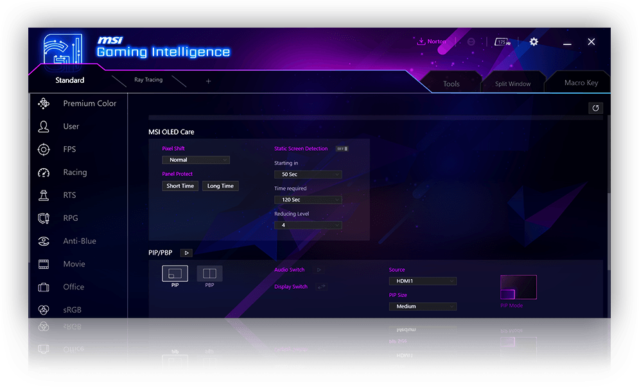Click the Long Time panel protect button
Screen dimensions: 639x387
click(x=220, y=185)
